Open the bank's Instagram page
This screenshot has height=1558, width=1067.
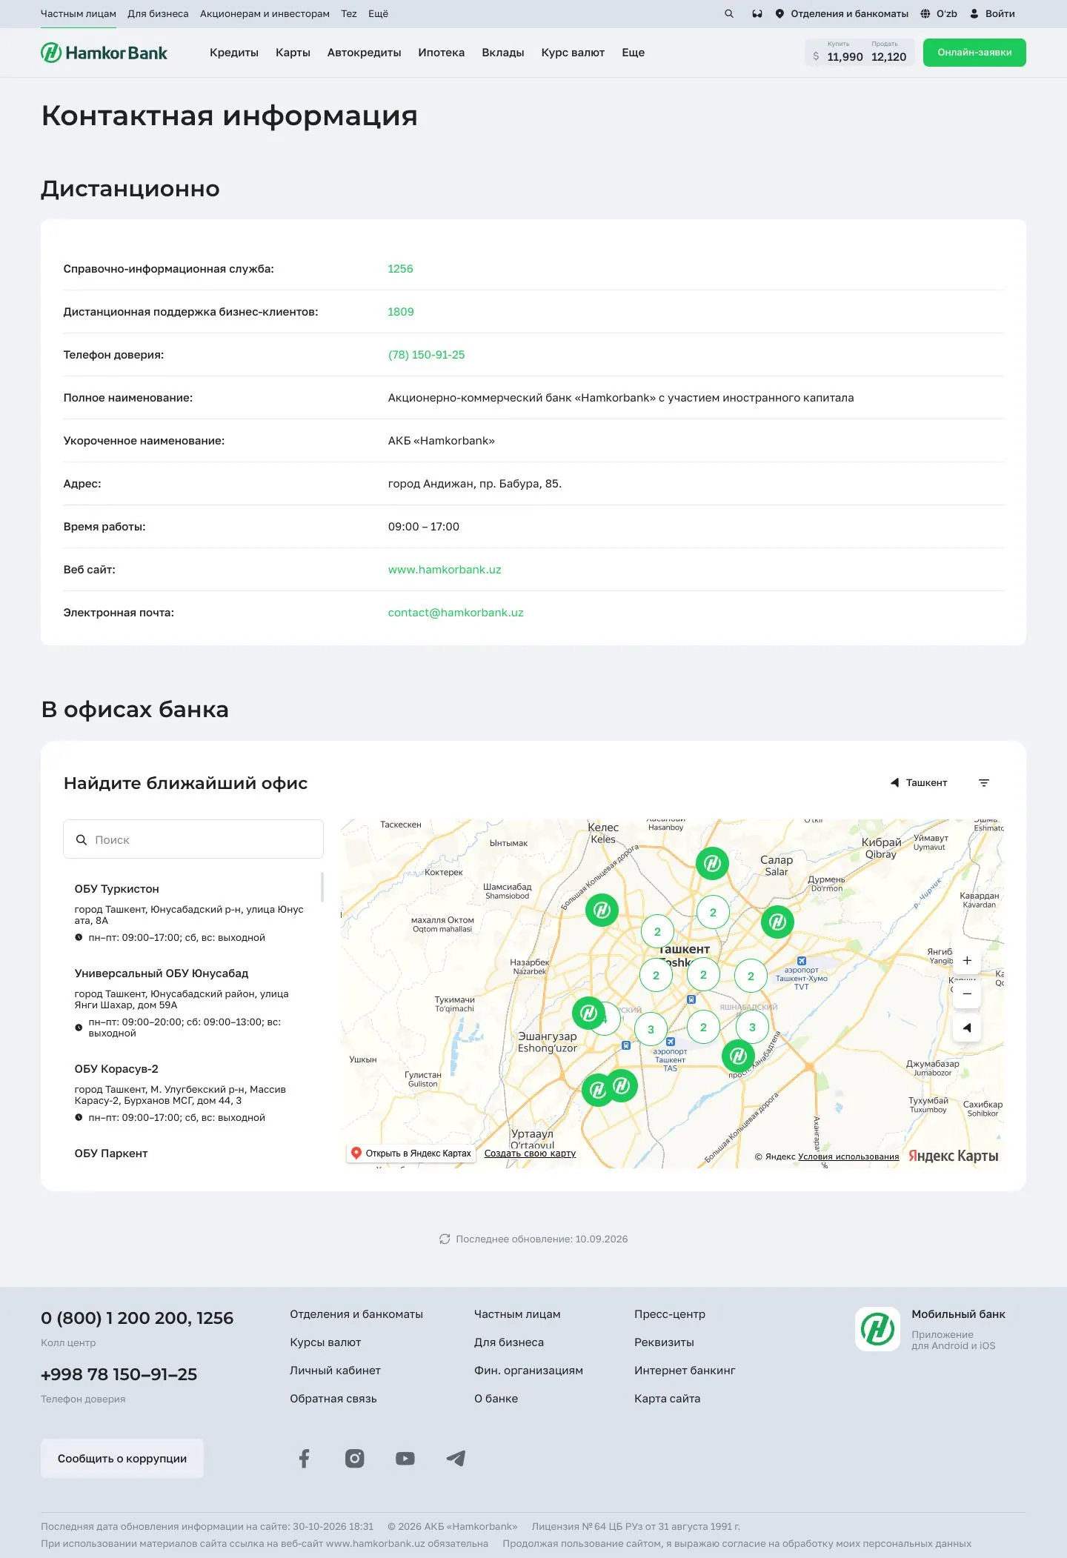click(355, 1459)
